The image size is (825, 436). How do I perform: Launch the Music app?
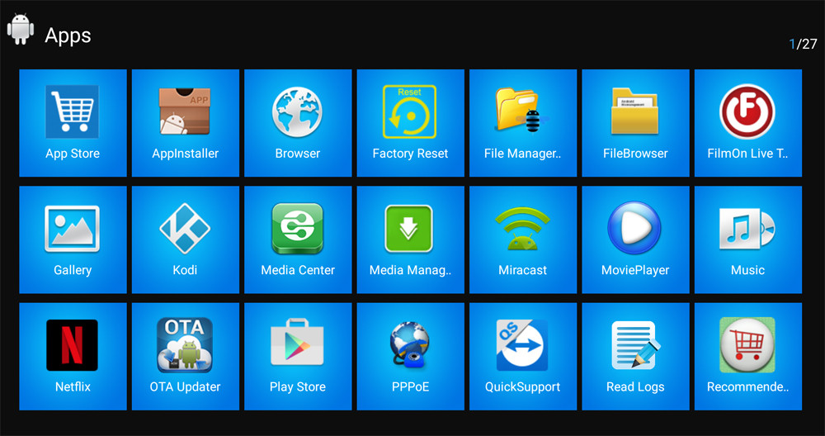747,239
